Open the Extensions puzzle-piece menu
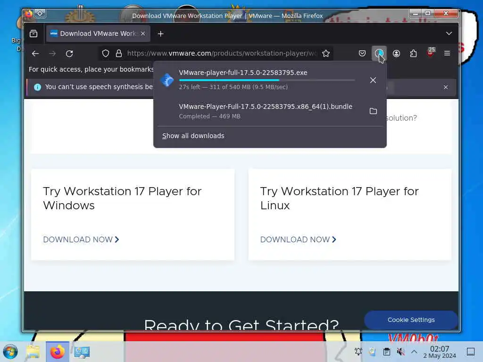The height and width of the screenshot is (362, 483). pyautogui.click(x=413, y=54)
